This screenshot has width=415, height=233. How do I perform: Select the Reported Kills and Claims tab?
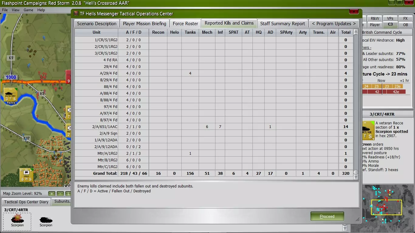[229, 23]
